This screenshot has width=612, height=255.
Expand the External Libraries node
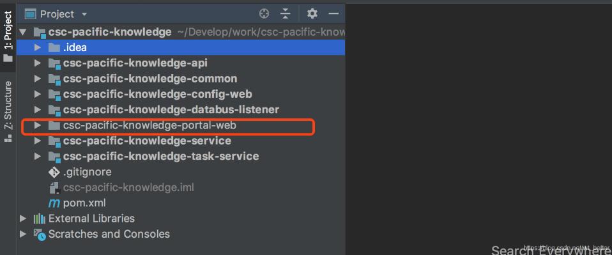[23, 219]
